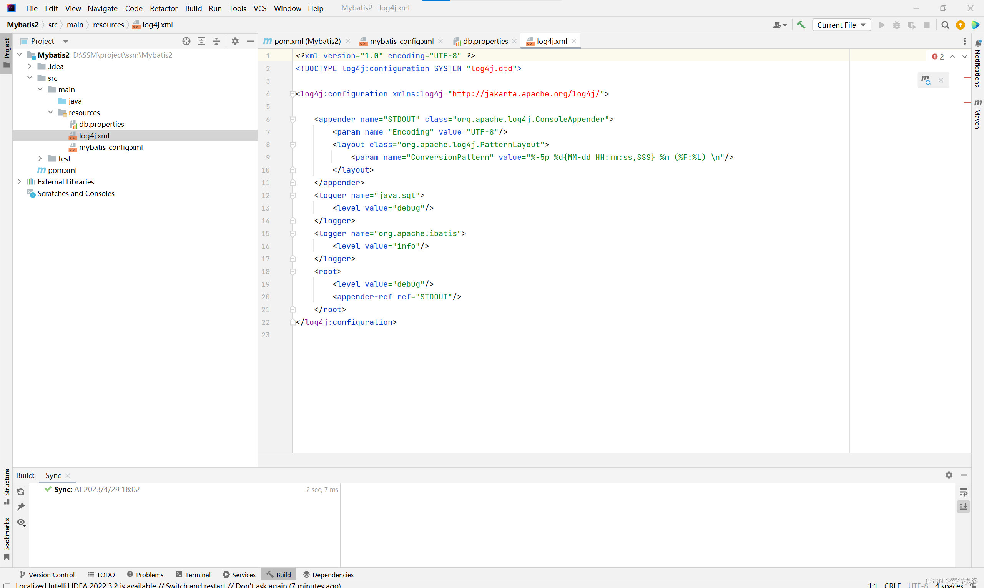Click the reload Sync icon in Build panel
The width and height of the screenshot is (984, 588).
21,492
